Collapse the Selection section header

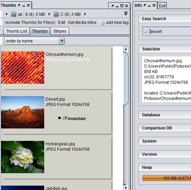[x=165, y=49]
